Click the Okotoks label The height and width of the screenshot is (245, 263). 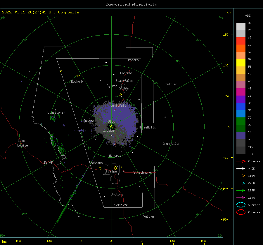coord(117,194)
